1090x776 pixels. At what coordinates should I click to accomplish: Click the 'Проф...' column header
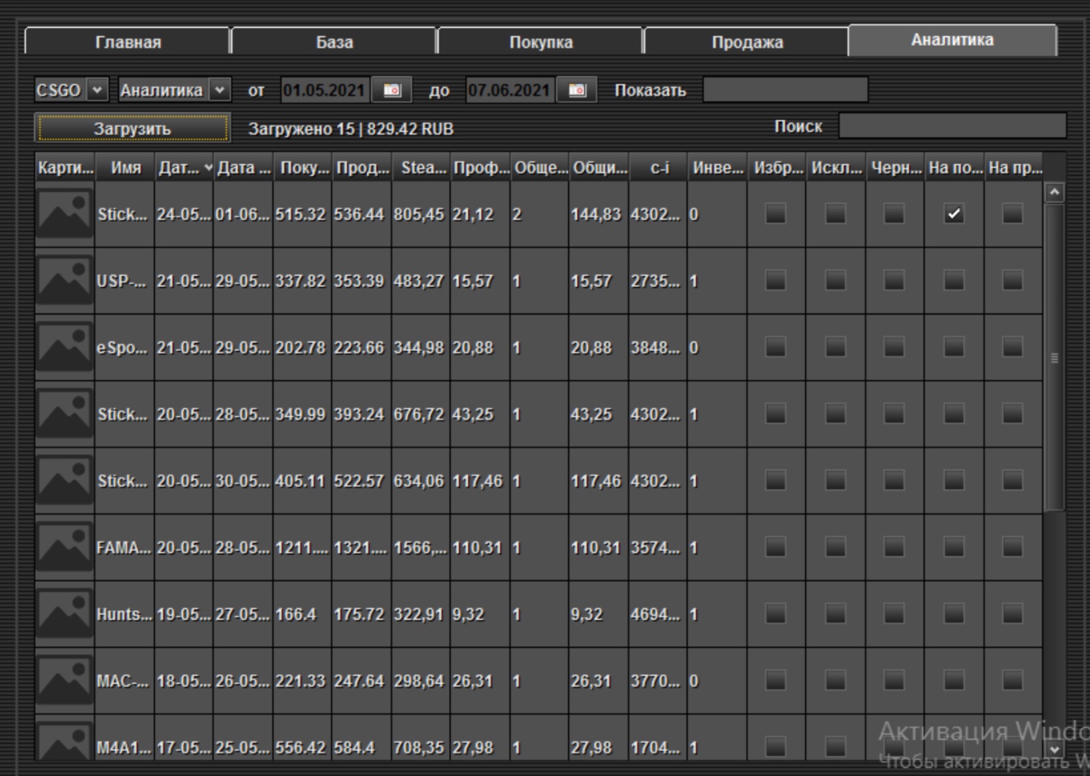pos(480,168)
